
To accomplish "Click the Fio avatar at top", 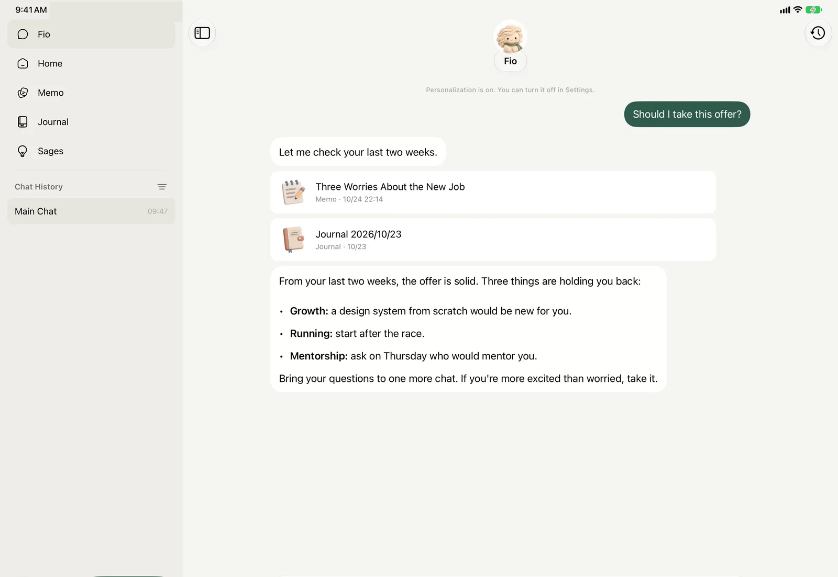I will 510,38.
